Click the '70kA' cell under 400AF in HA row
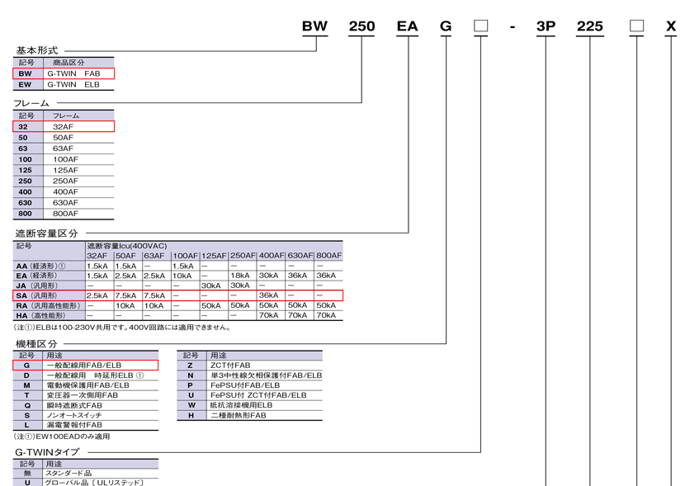The width and height of the screenshot is (685, 486). point(269,315)
